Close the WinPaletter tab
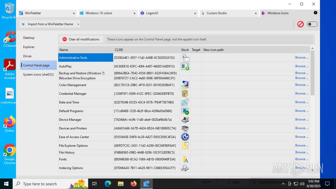 click(74, 13)
